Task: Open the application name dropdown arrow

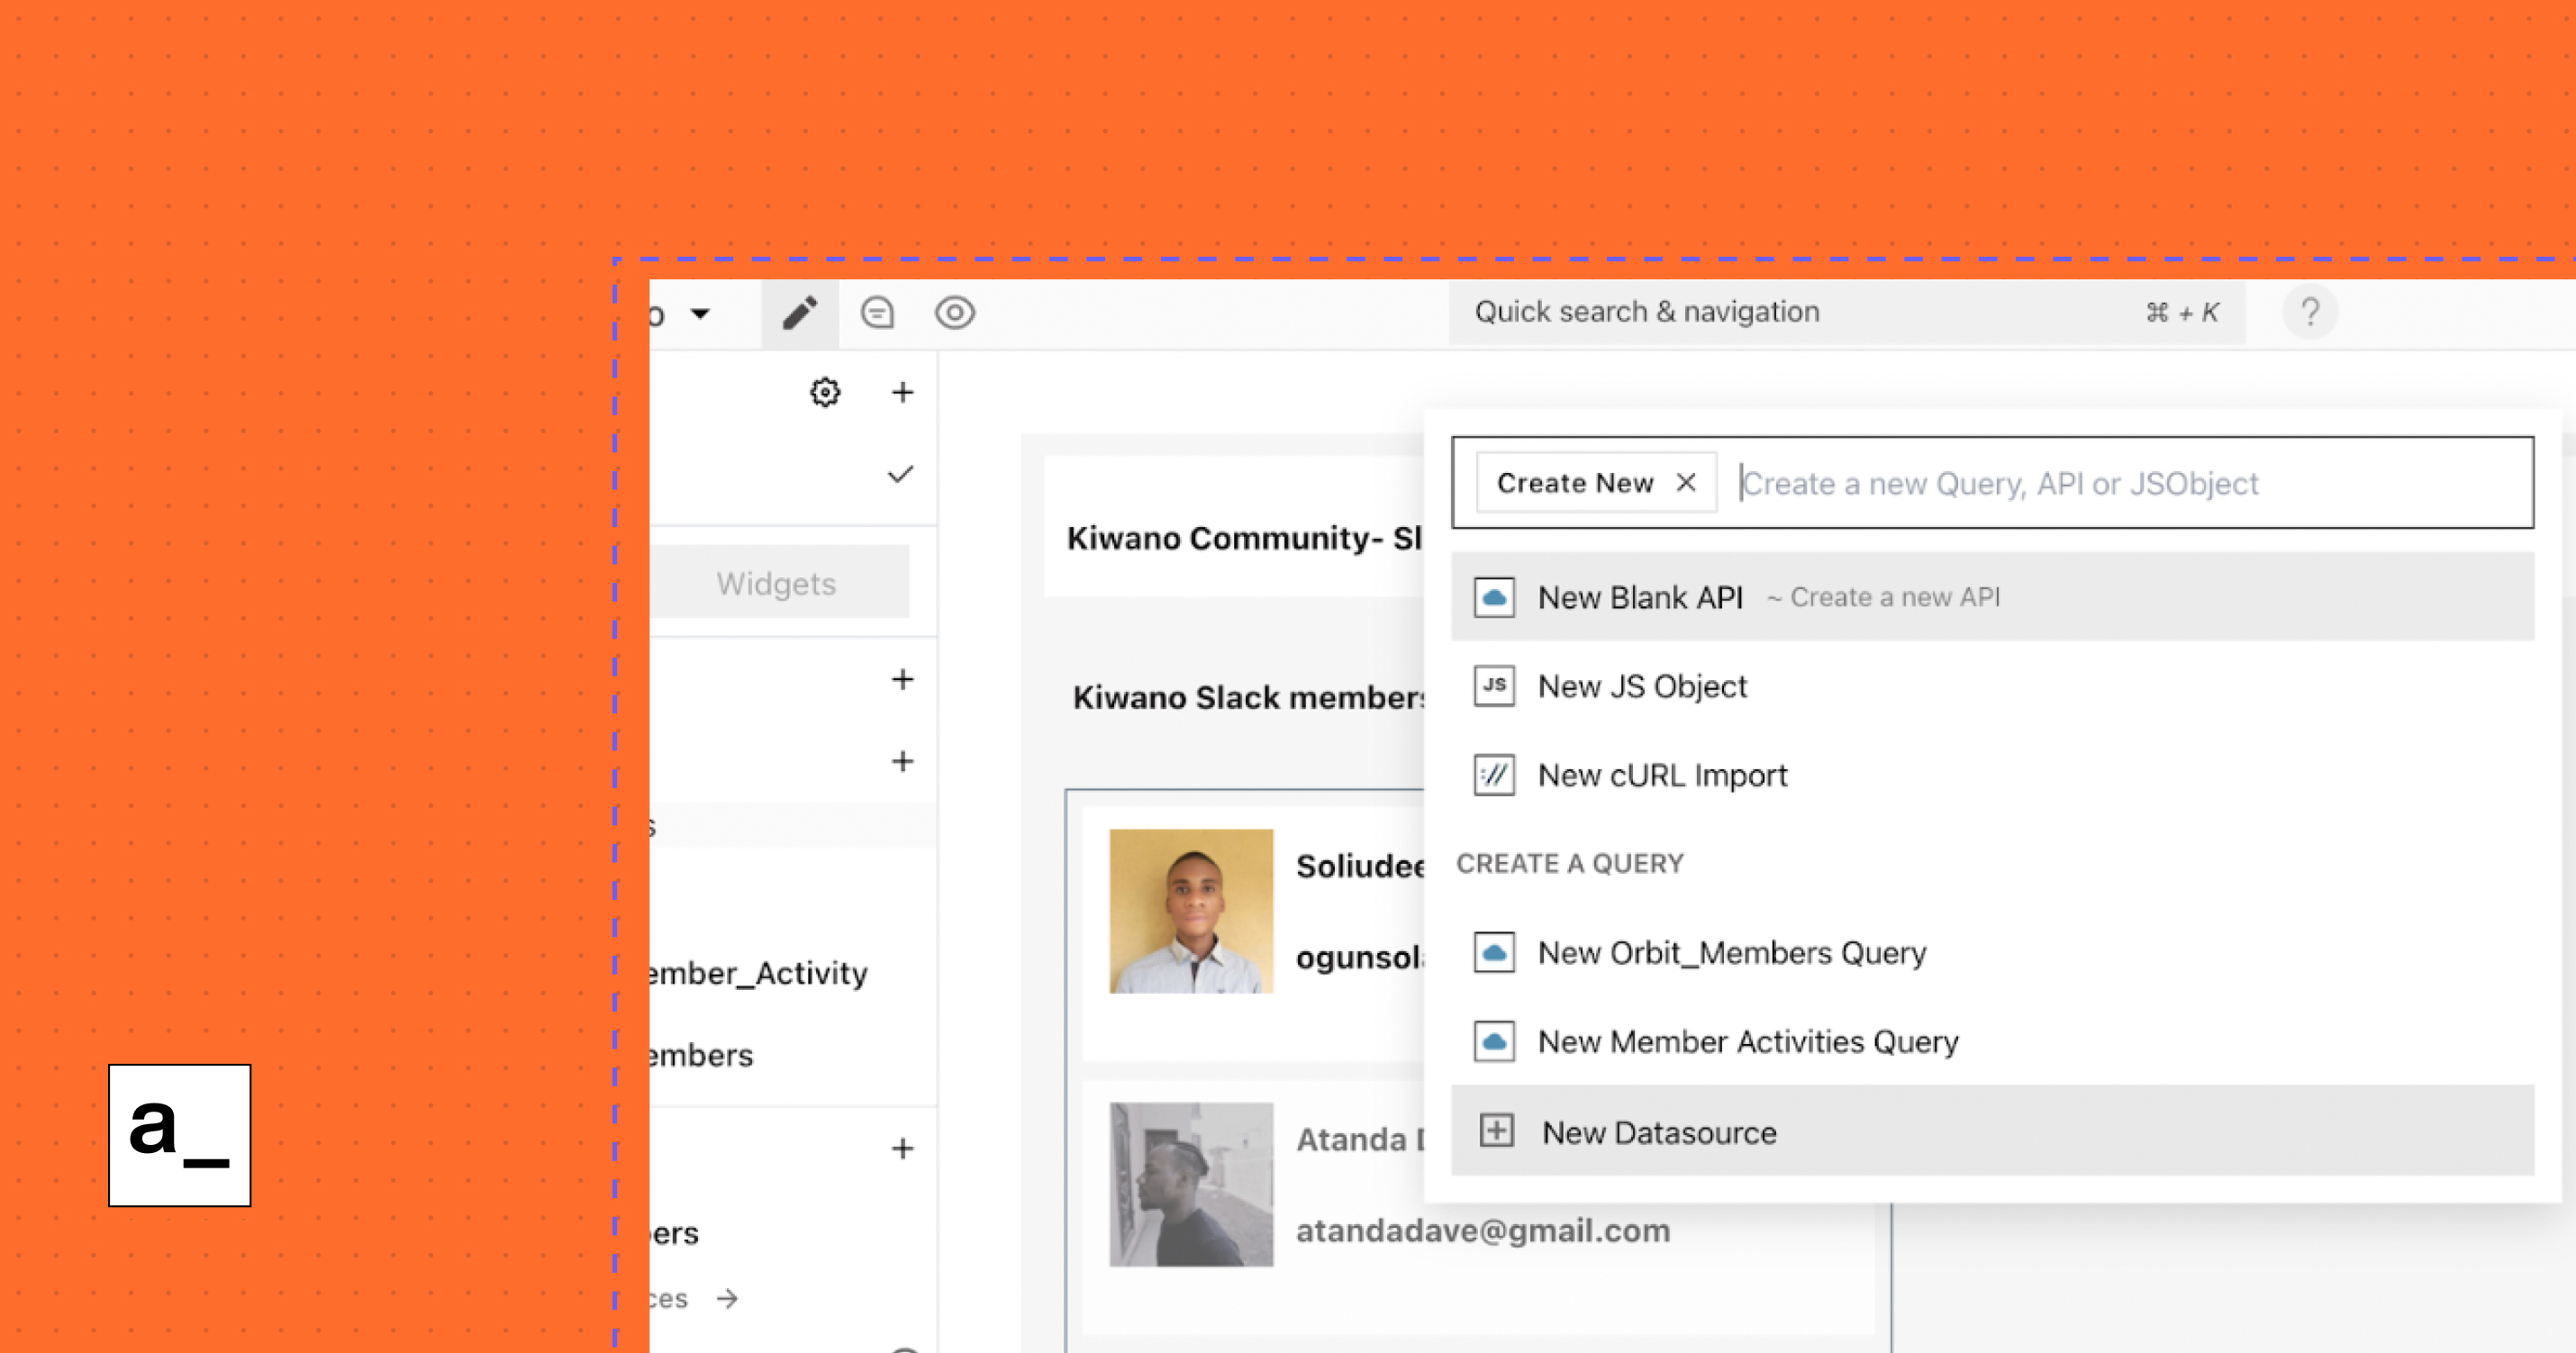Action: 701,314
